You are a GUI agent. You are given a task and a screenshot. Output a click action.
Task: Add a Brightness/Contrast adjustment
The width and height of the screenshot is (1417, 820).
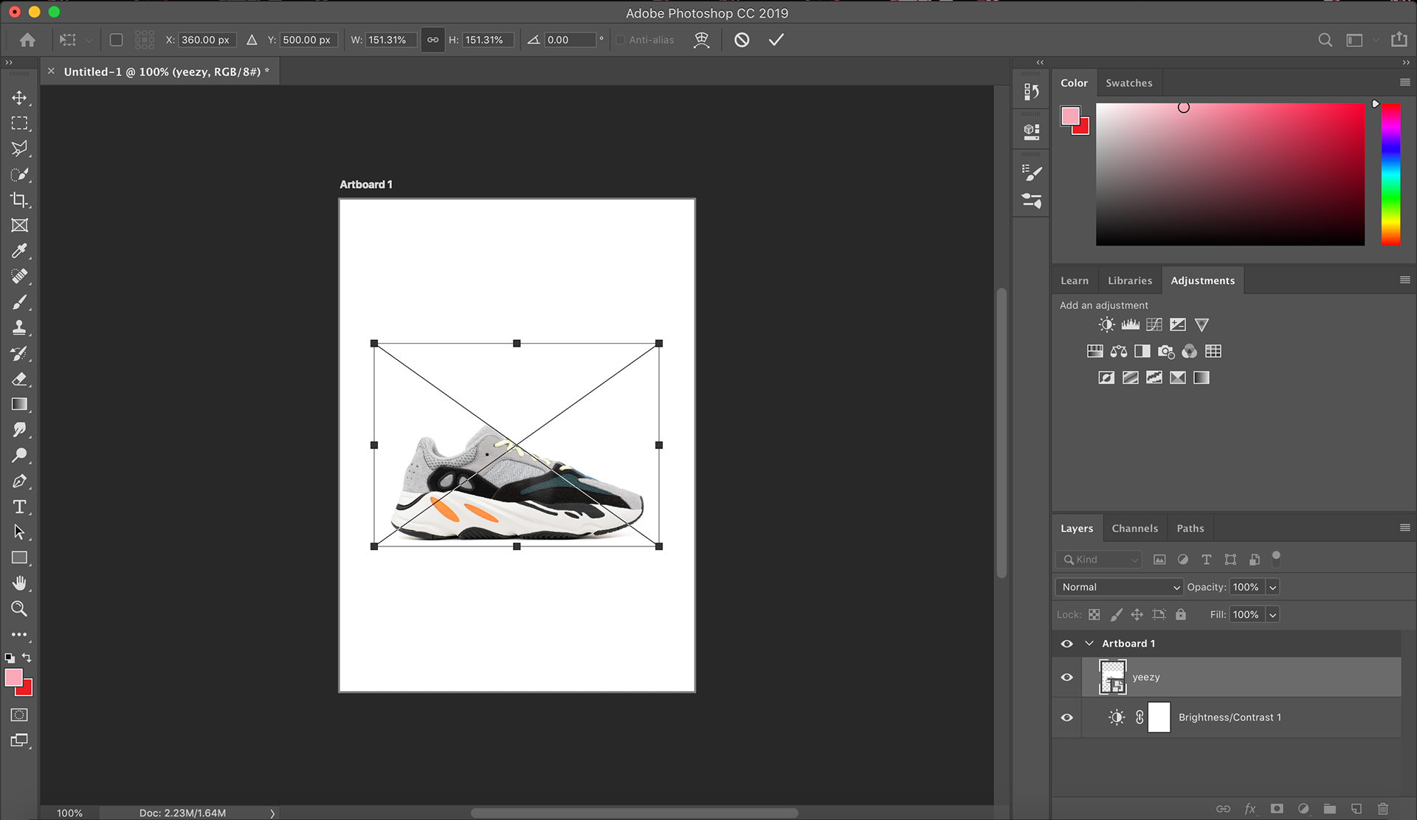pos(1106,324)
